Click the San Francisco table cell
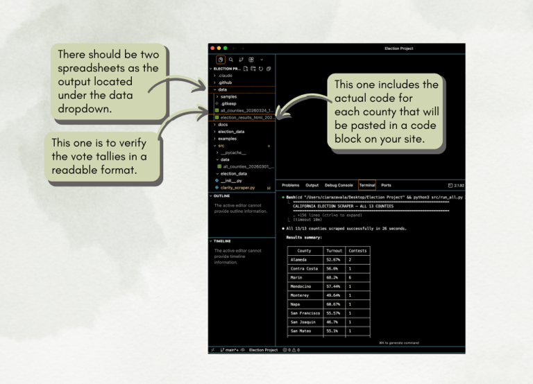Screen dimensions: 533x384 click(305, 313)
